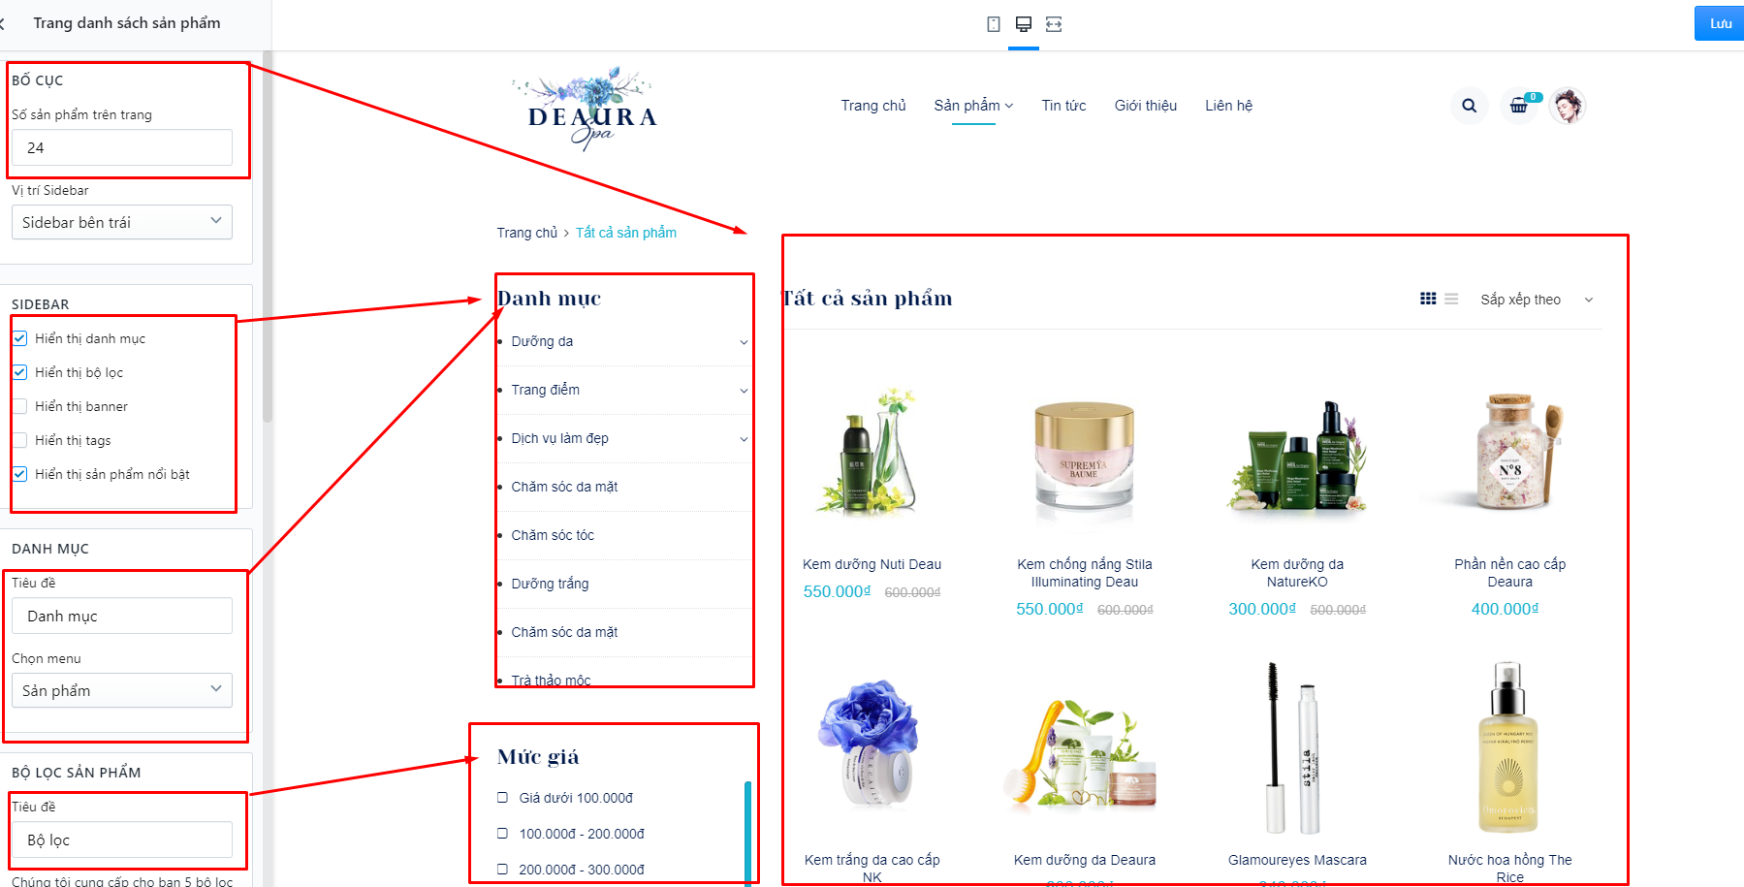Click the user avatar in the header
The width and height of the screenshot is (1744, 887).
1567,106
